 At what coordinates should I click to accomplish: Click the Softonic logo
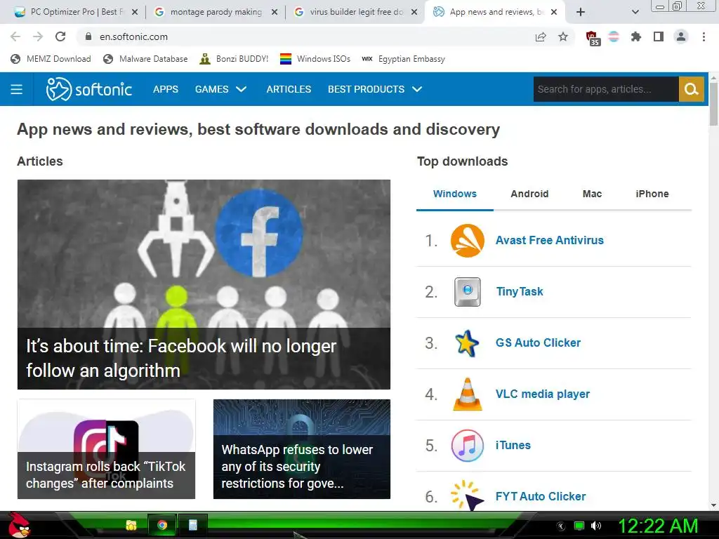89,89
